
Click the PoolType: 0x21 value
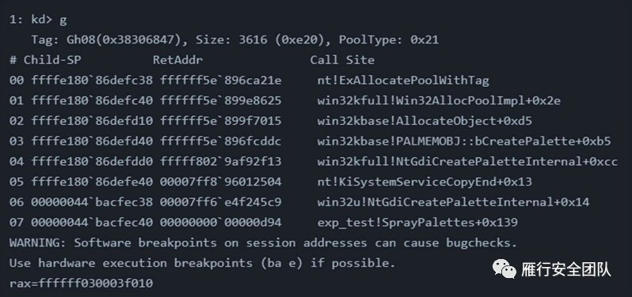point(389,39)
